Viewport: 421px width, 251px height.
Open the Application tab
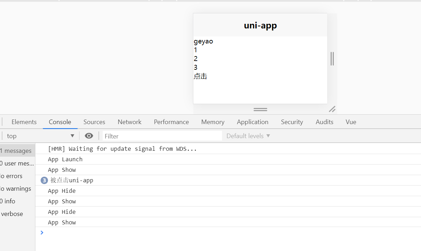coord(253,122)
